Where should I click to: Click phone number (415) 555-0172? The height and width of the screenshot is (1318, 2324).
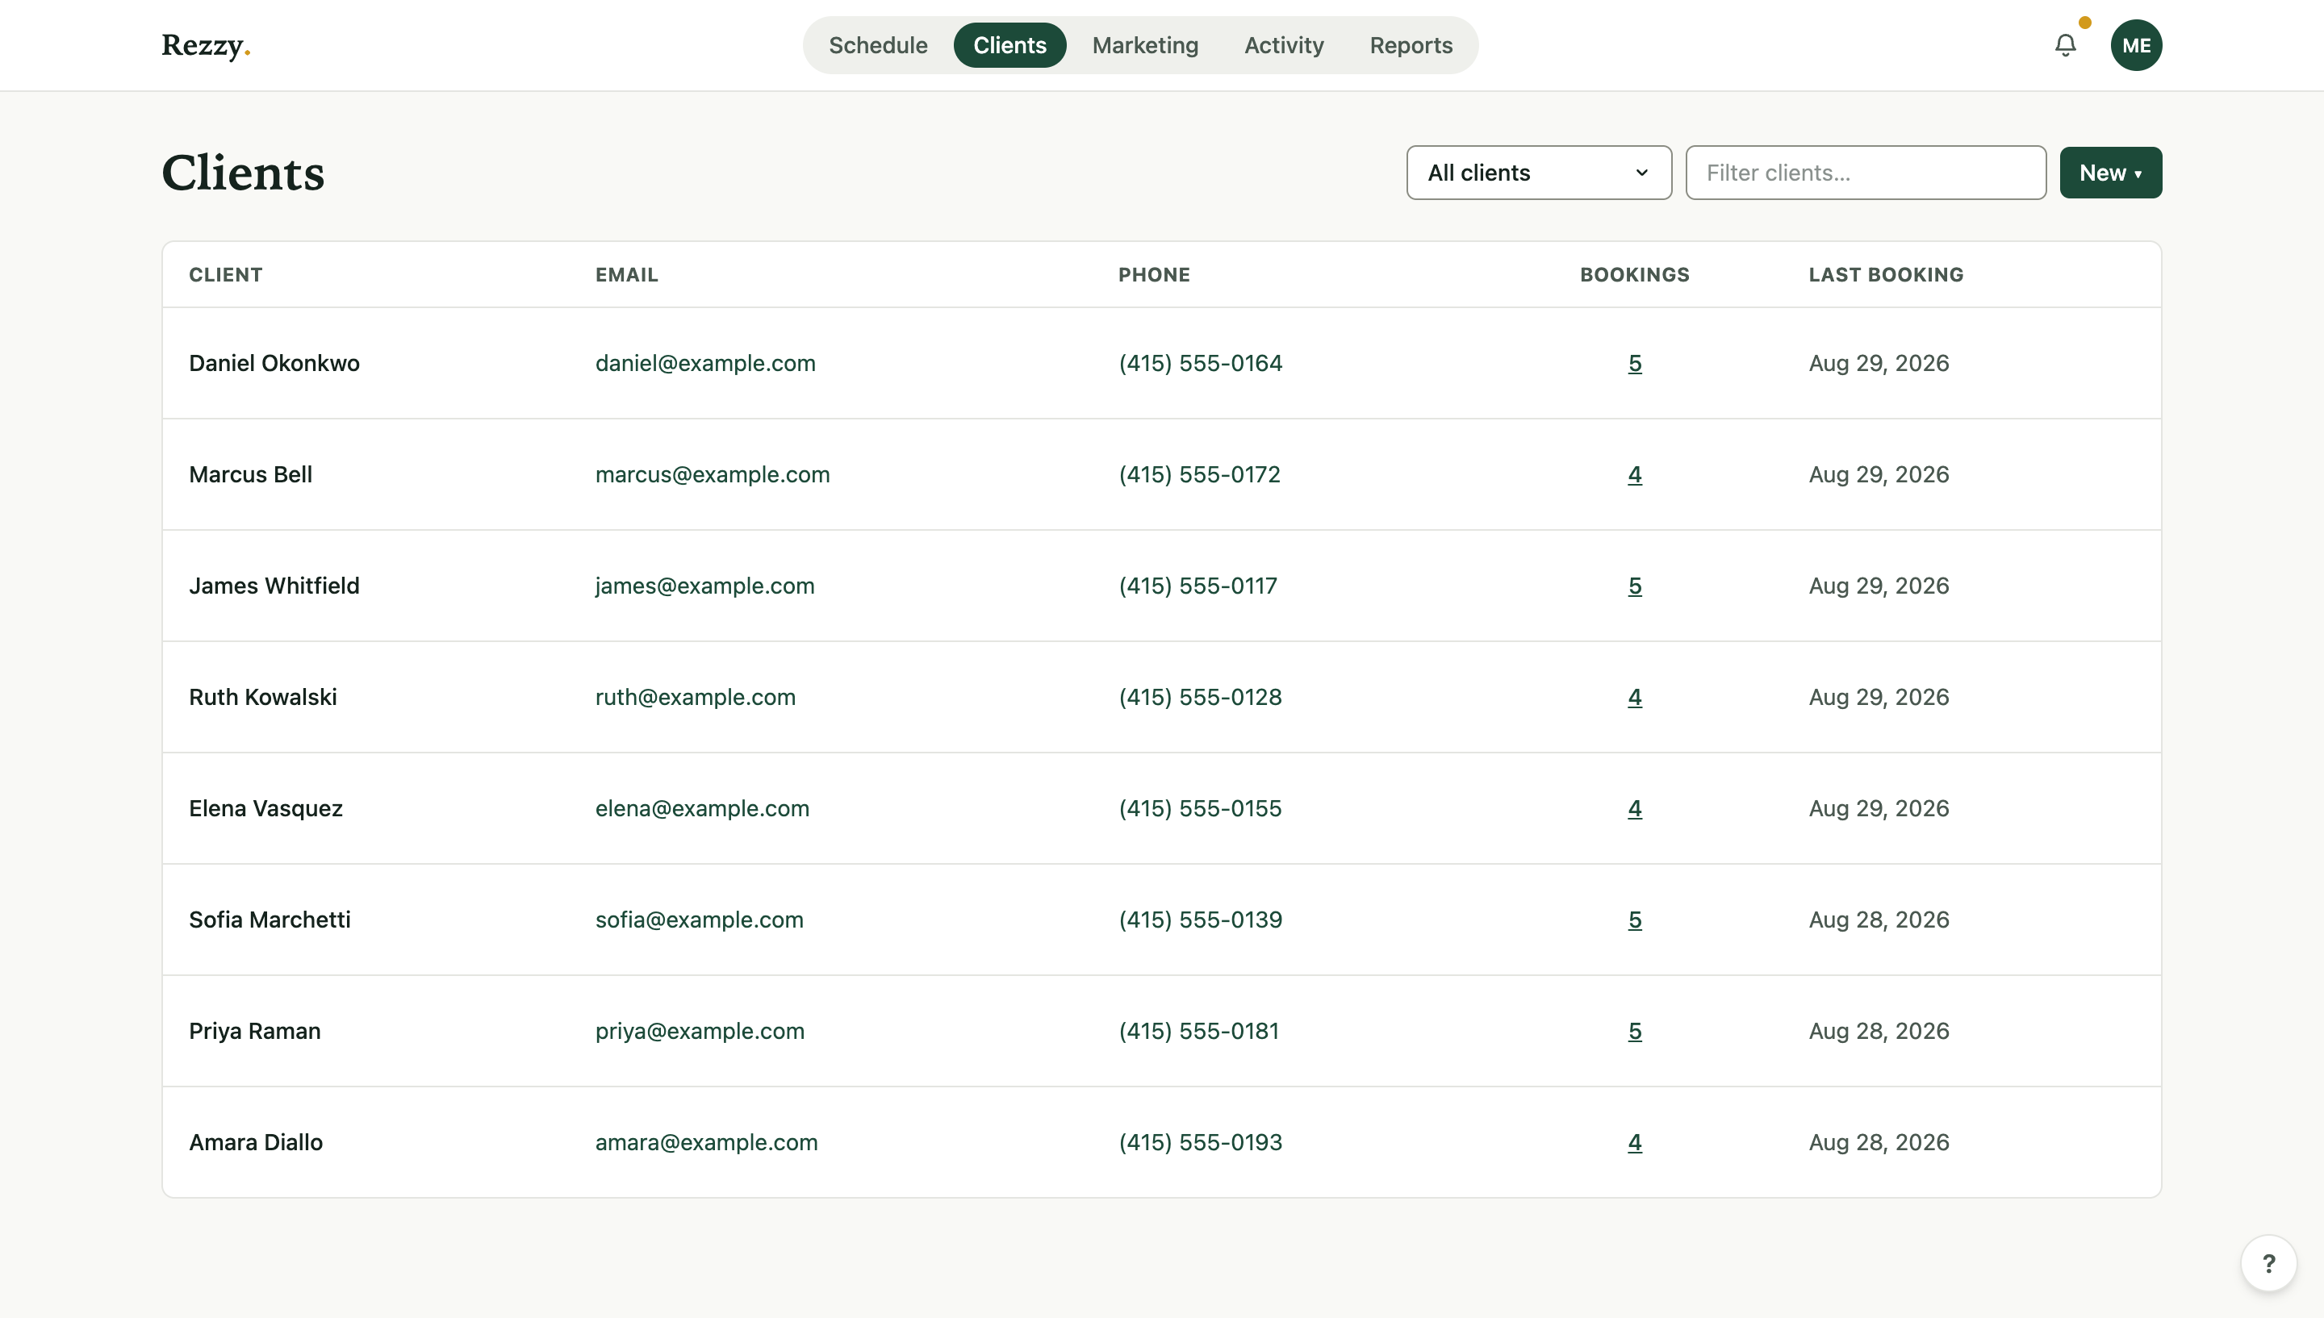(1200, 474)
